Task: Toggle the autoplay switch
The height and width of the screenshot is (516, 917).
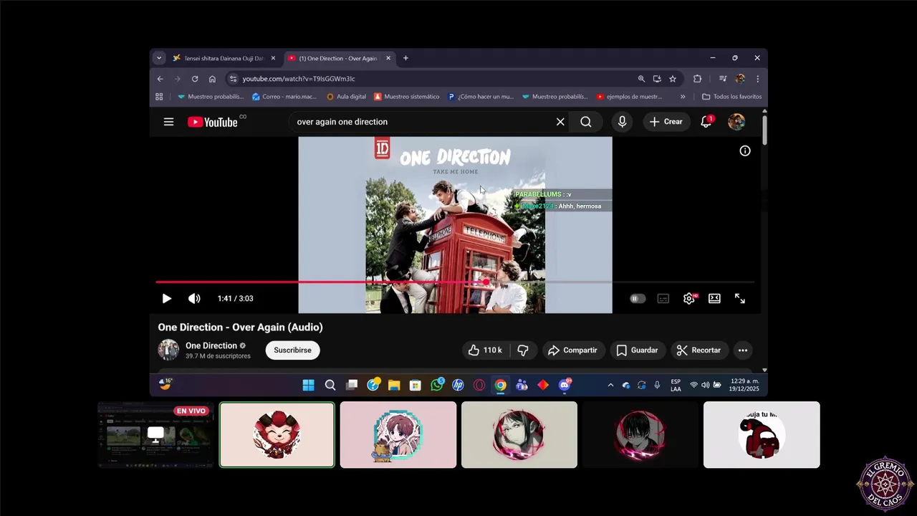Action: 638,299
